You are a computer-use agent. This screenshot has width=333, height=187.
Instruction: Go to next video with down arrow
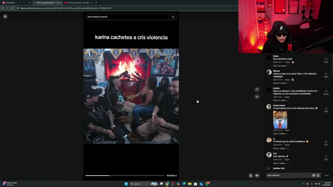(257, 97)
